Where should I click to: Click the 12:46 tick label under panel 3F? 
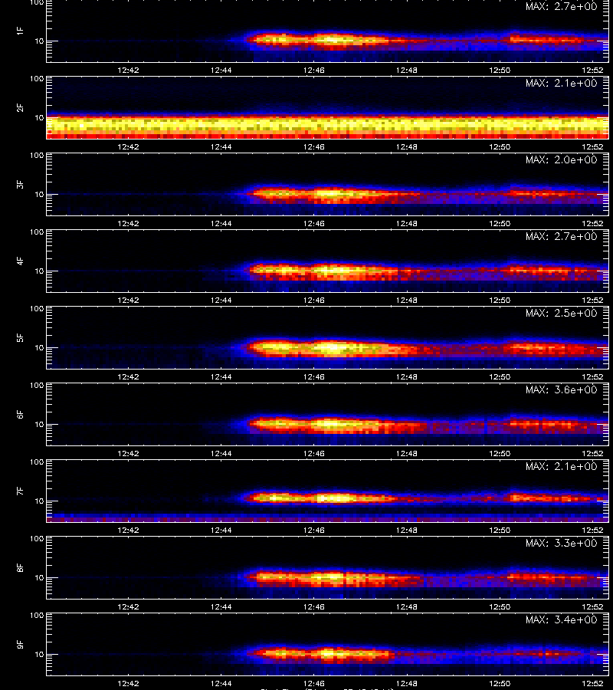tap(314, 223)
